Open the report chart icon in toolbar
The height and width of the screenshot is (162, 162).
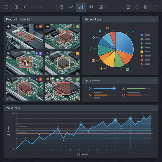pyautogui.click(x=100, y=7)
